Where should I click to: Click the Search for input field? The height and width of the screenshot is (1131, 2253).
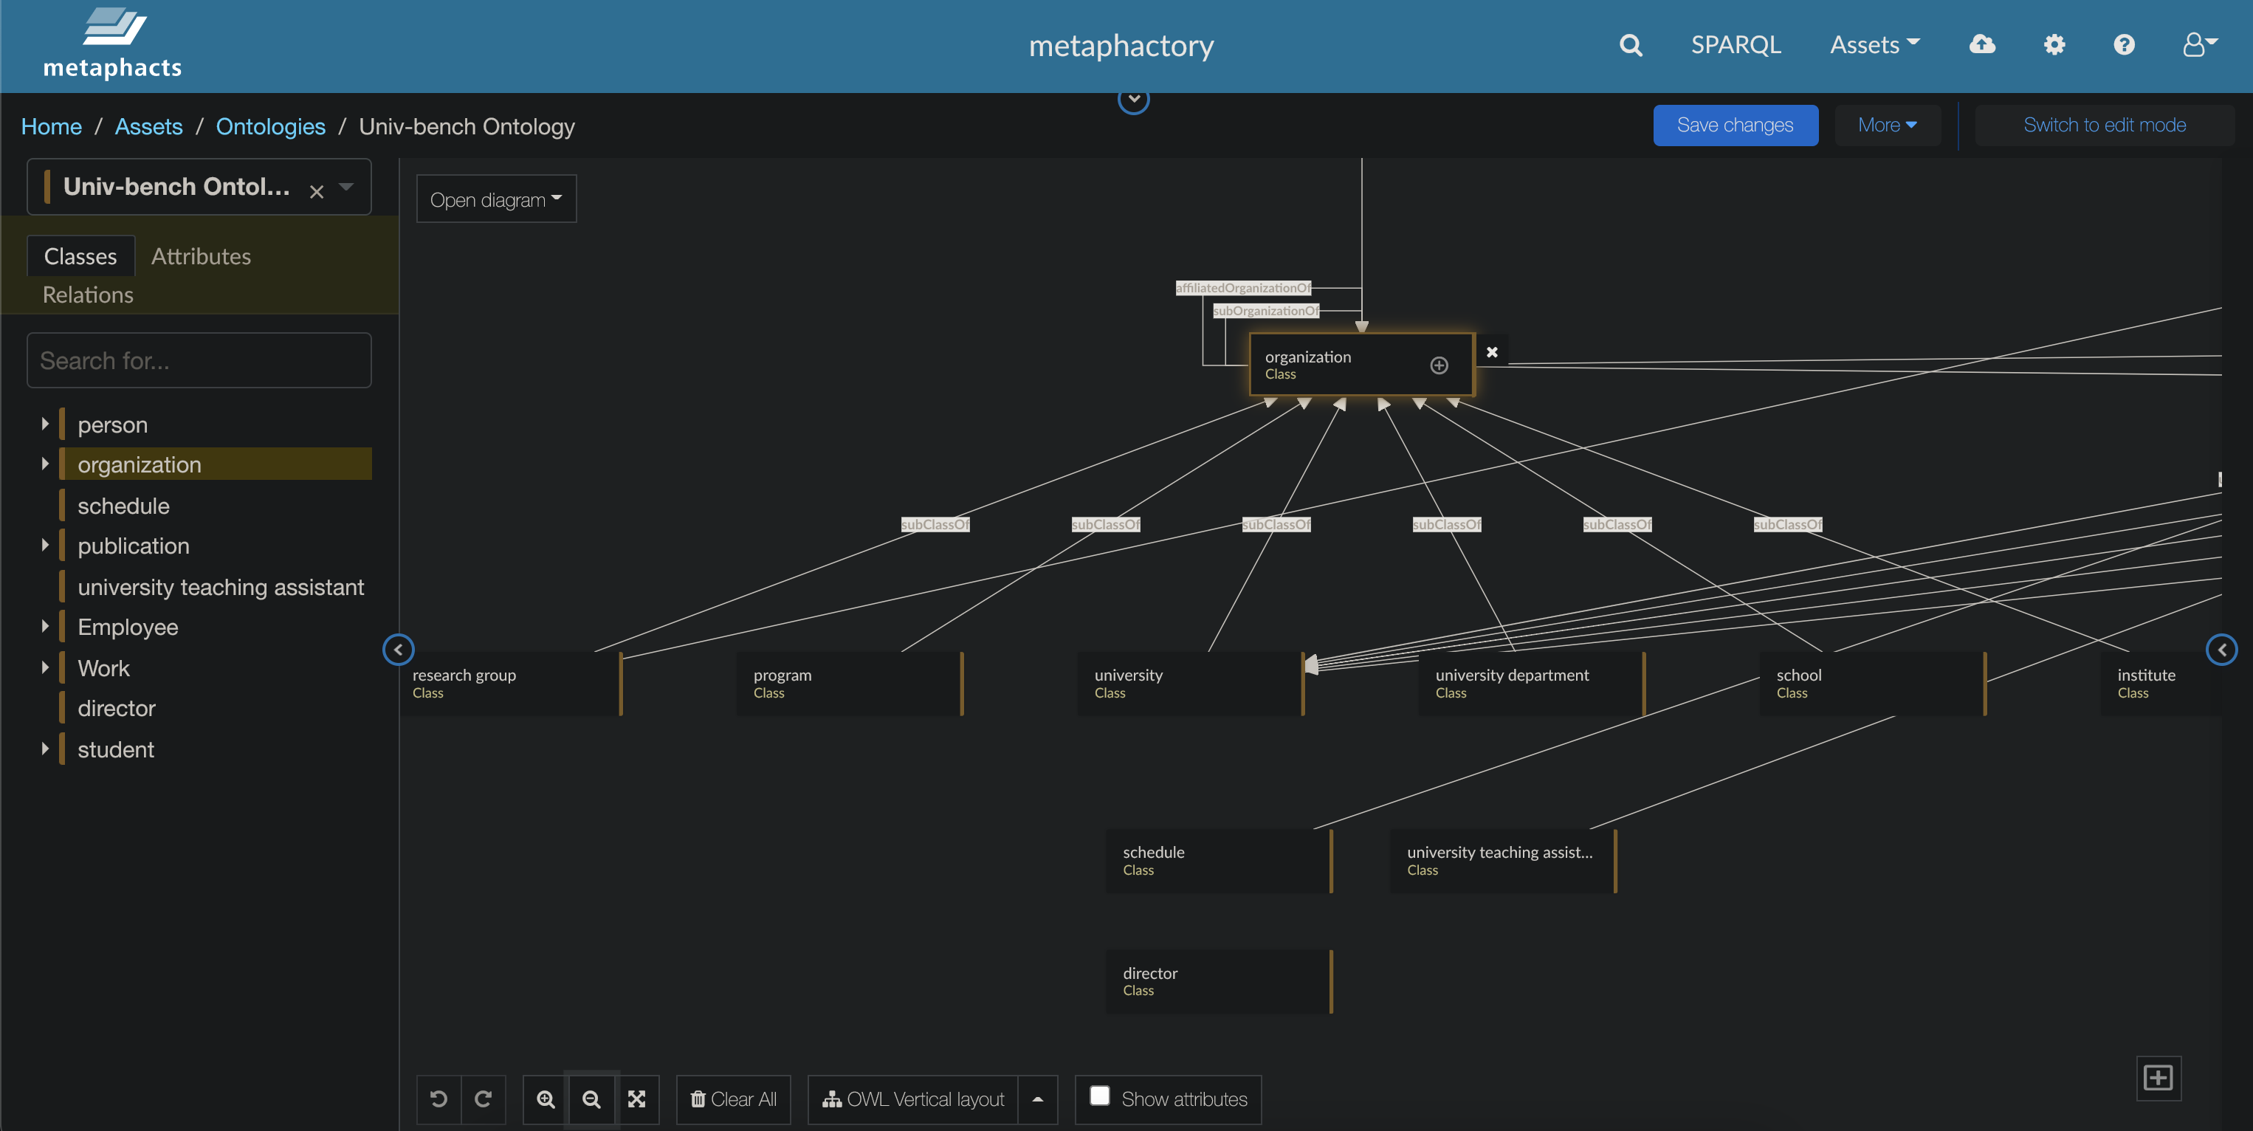(199, 360)
